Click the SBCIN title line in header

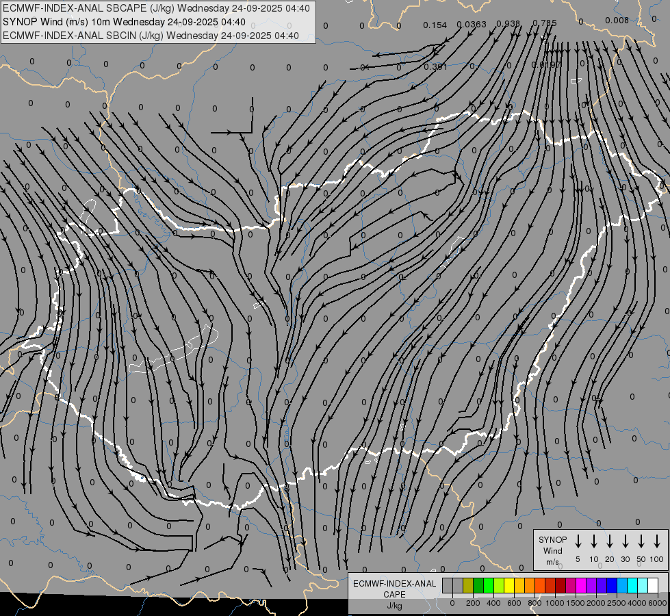pos(151,36)
